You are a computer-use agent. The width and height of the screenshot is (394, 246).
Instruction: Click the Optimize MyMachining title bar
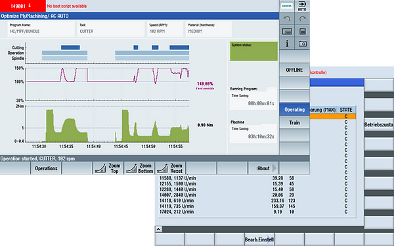(x=139, y=16)
